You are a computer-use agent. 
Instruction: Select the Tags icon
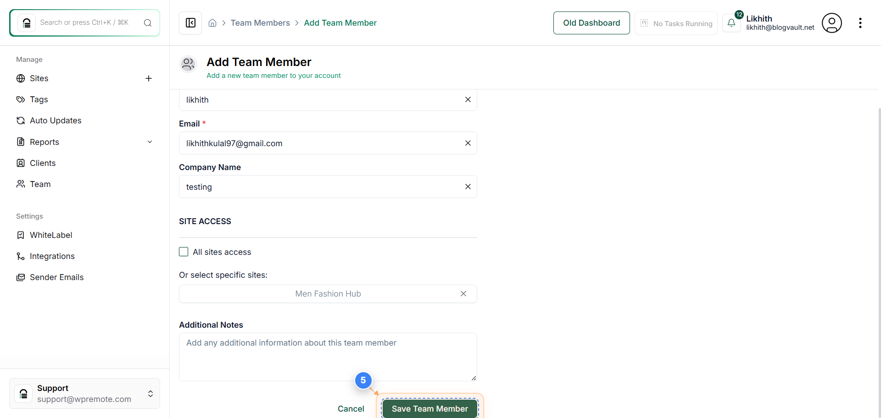click(20, 99)
